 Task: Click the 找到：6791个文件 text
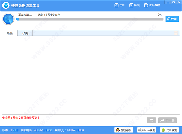pos(49,15)
